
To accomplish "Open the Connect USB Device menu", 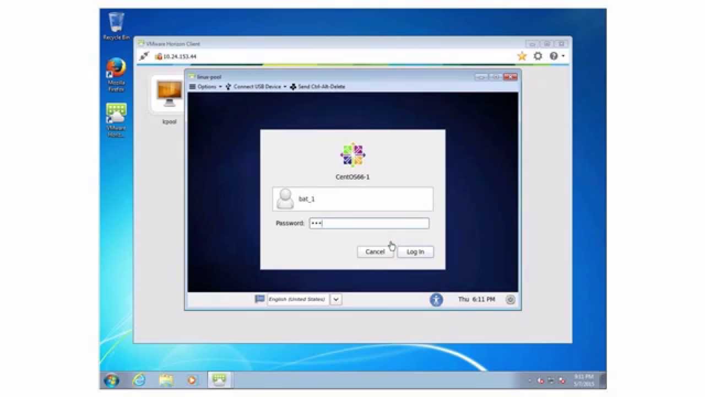I will point(256,87).
